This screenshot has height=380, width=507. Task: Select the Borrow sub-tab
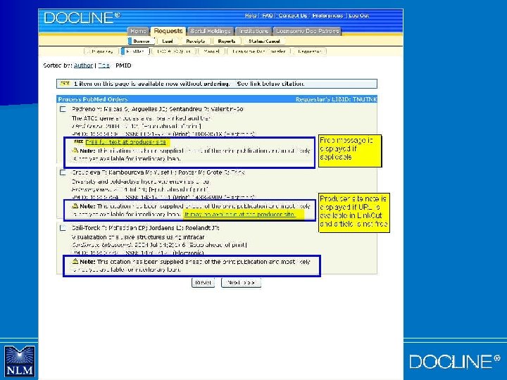coord(141,41)
